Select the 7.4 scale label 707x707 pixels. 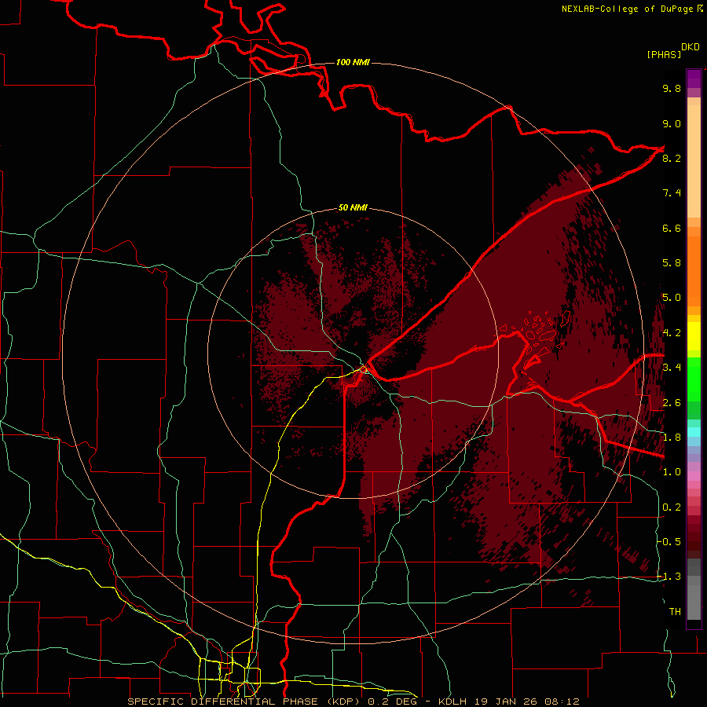click(672, 193)
